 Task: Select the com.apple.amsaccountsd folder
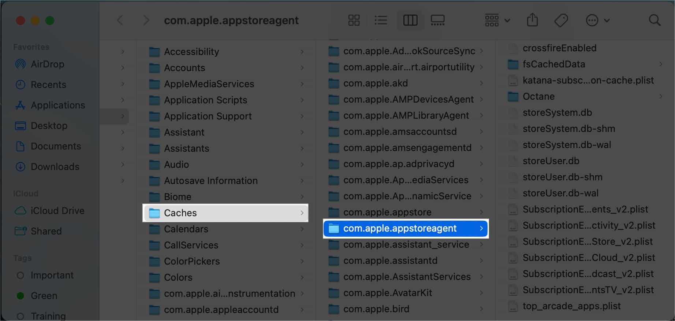tap(406, 132)
